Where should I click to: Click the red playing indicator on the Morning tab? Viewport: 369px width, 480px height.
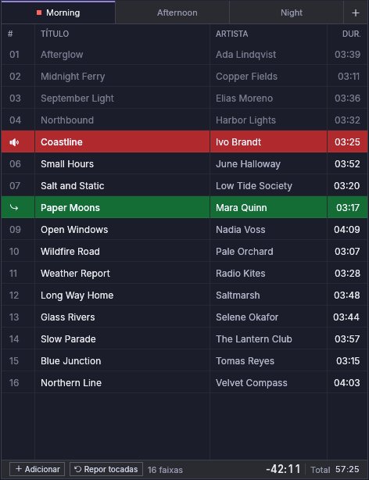click(39, 13)
